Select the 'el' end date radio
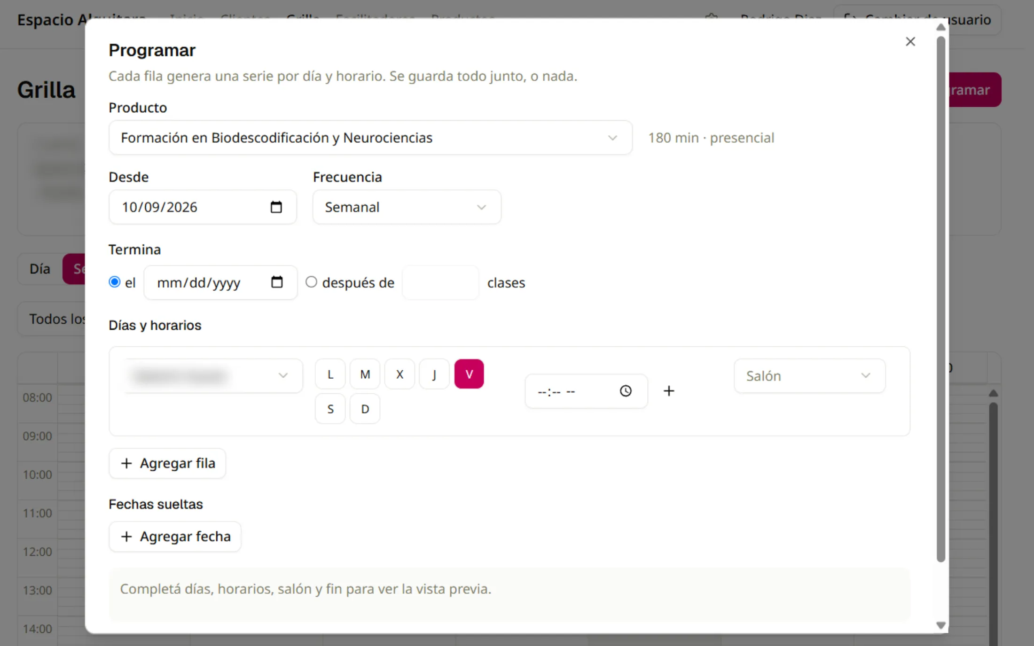 (114, 282)
